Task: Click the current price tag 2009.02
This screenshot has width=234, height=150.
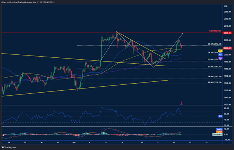Action: tap(226, 48)
